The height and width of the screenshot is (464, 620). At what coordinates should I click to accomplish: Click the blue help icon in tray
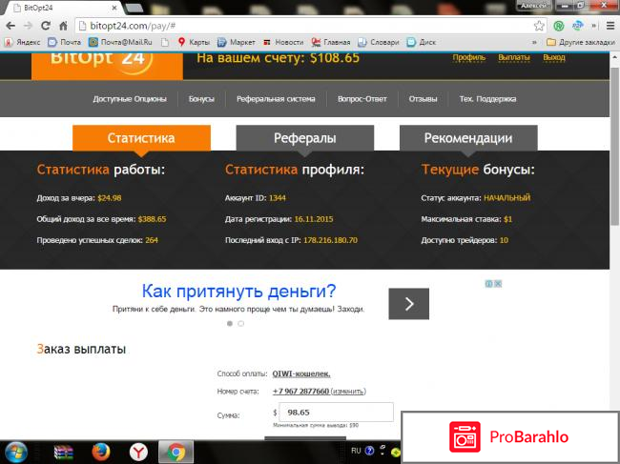pos(369,451)
